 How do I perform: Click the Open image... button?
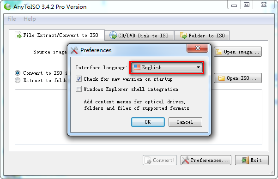[x=237, y=52]
